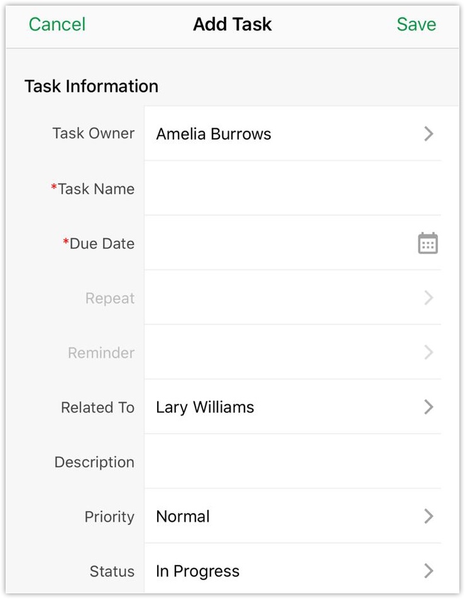The height and width of the screenshot is (599, 465).
Task: Tap the empty Reminder field
Action: point(276,353)
